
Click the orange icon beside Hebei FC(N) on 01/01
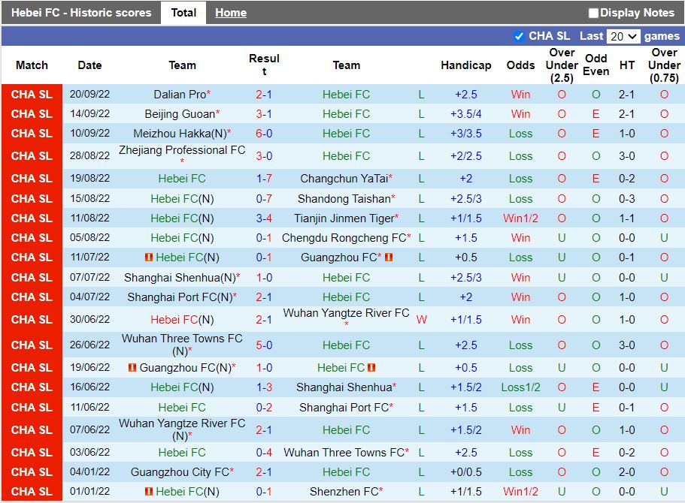point(150,492)
